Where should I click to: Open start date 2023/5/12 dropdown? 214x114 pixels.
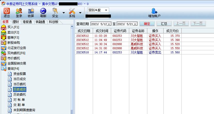(109, 24)
